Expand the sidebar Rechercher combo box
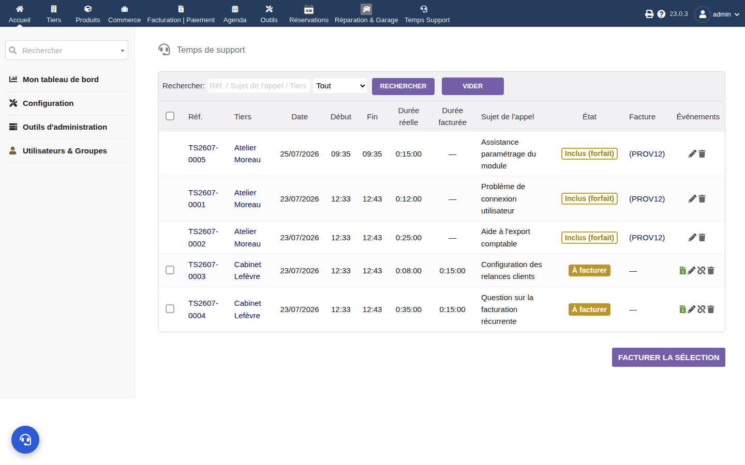 click(x=67, y=50)
